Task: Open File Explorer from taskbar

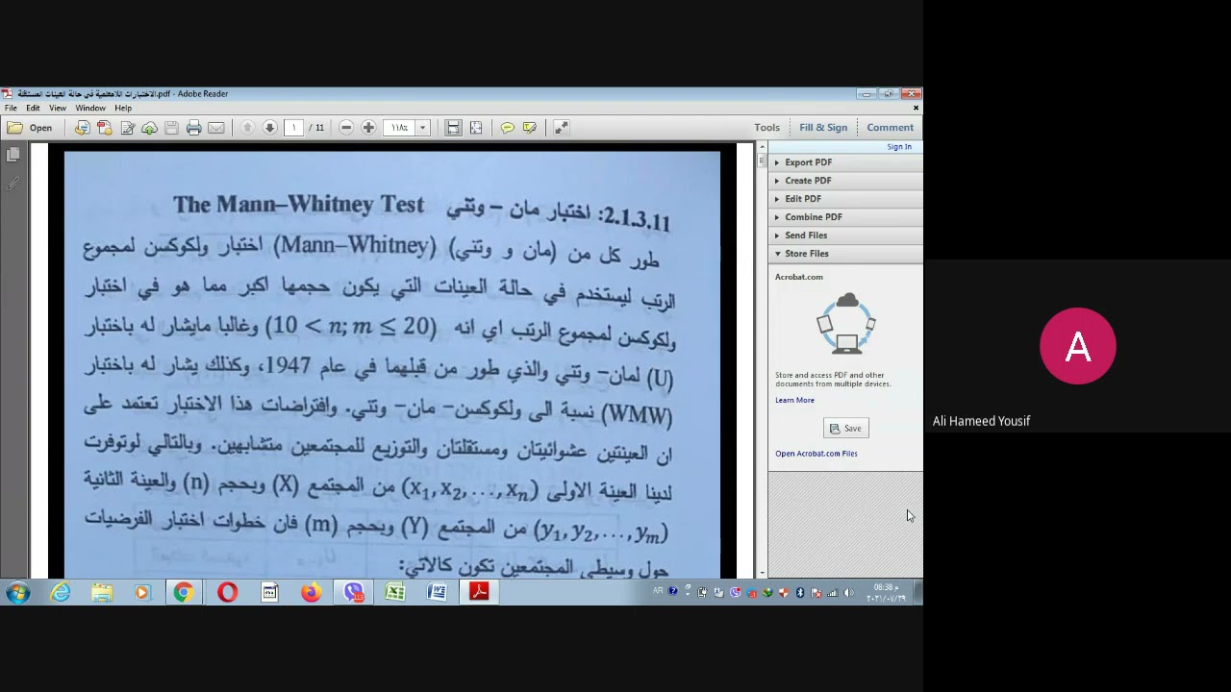Action: 102,593
